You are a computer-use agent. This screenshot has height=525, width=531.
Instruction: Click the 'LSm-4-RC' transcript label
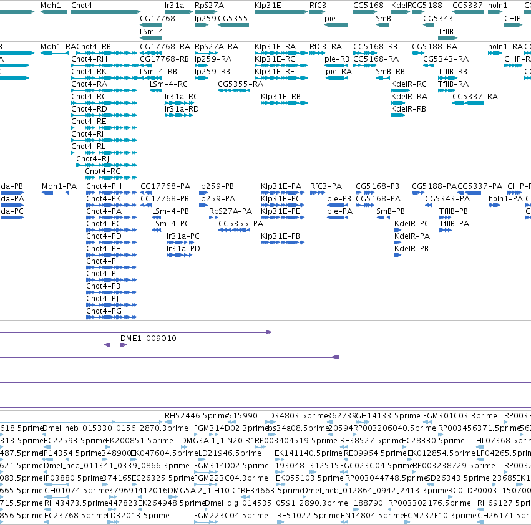tap(168, 84)
